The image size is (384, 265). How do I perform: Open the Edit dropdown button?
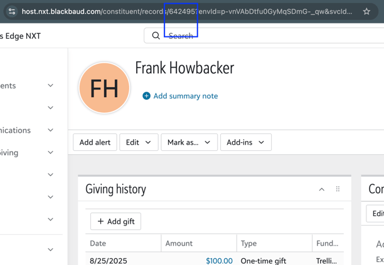tap(139, 142)
